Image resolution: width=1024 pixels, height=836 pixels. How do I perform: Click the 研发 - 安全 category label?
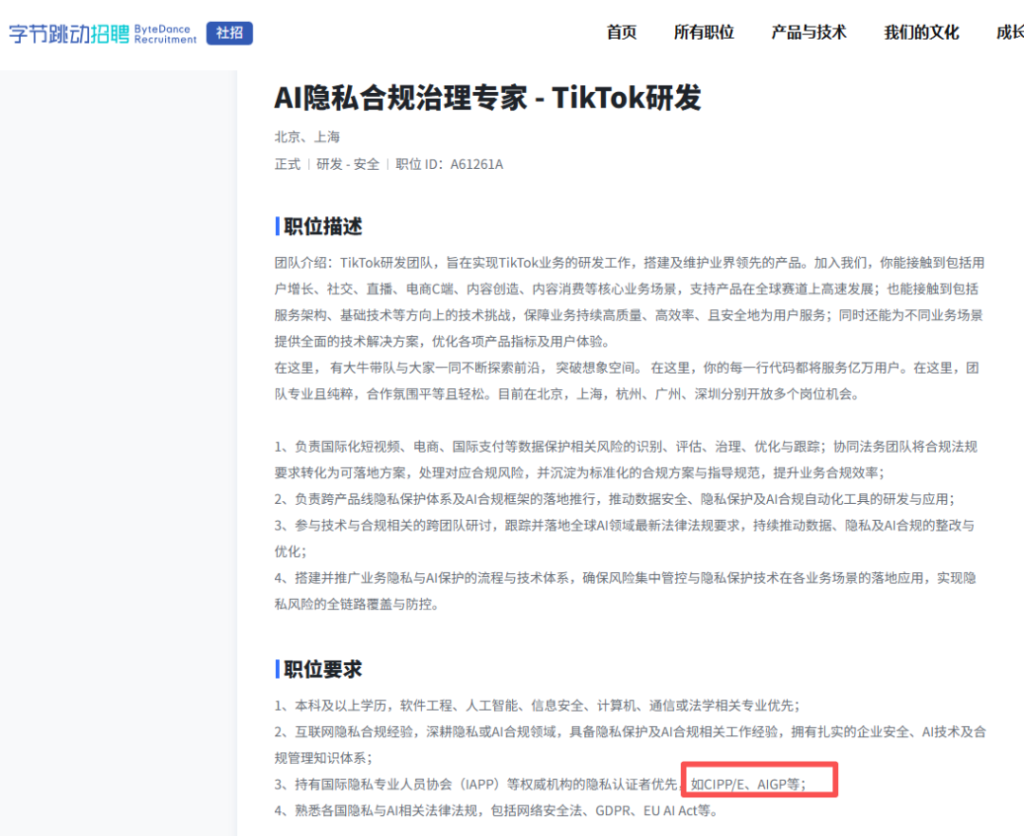coord(348,164)
